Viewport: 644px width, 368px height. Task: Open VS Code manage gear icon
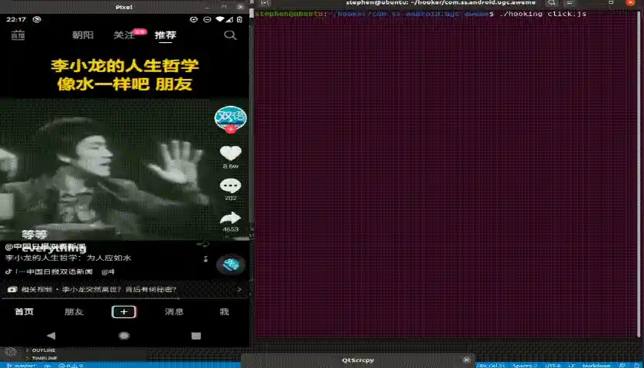10,352
